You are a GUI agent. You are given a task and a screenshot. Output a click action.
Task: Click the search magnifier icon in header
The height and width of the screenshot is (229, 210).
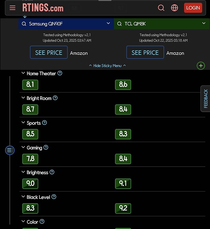161,8
